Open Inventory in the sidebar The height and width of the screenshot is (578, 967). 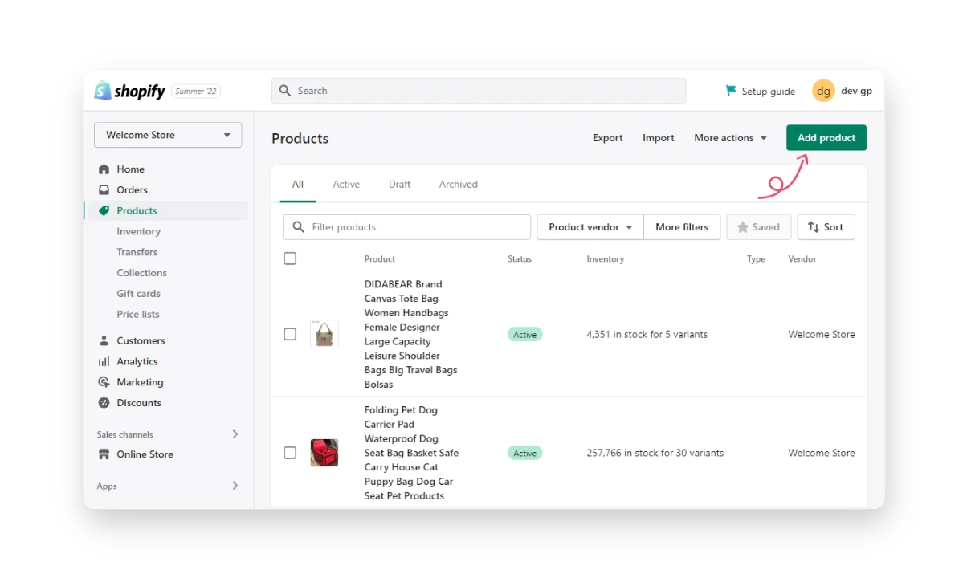pos(139,231)
